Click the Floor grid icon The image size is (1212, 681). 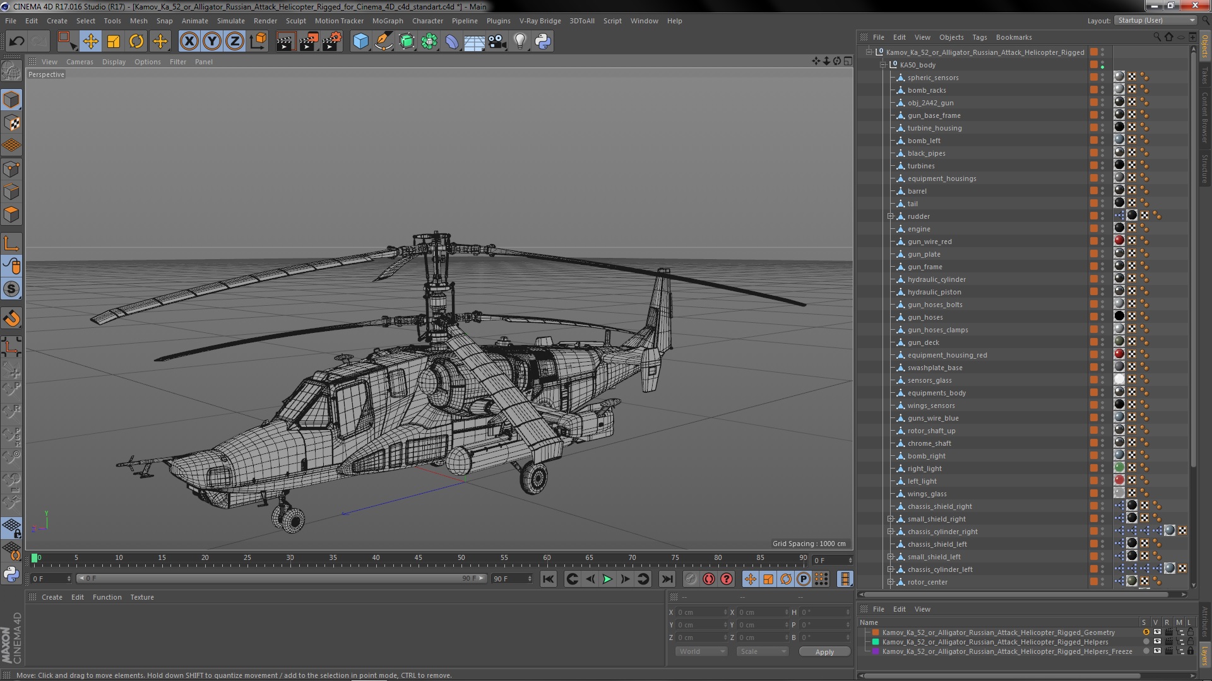[x=474, y=42]
